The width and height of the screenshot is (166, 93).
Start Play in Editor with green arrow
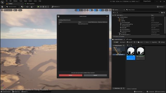point(38,7)
